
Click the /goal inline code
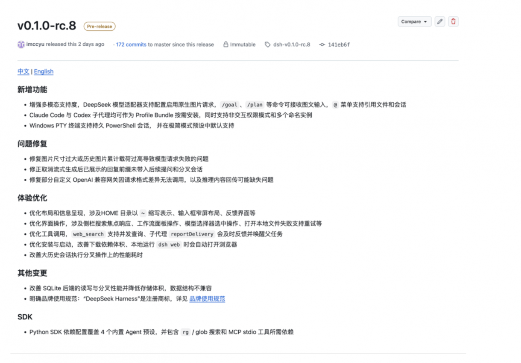229,105
